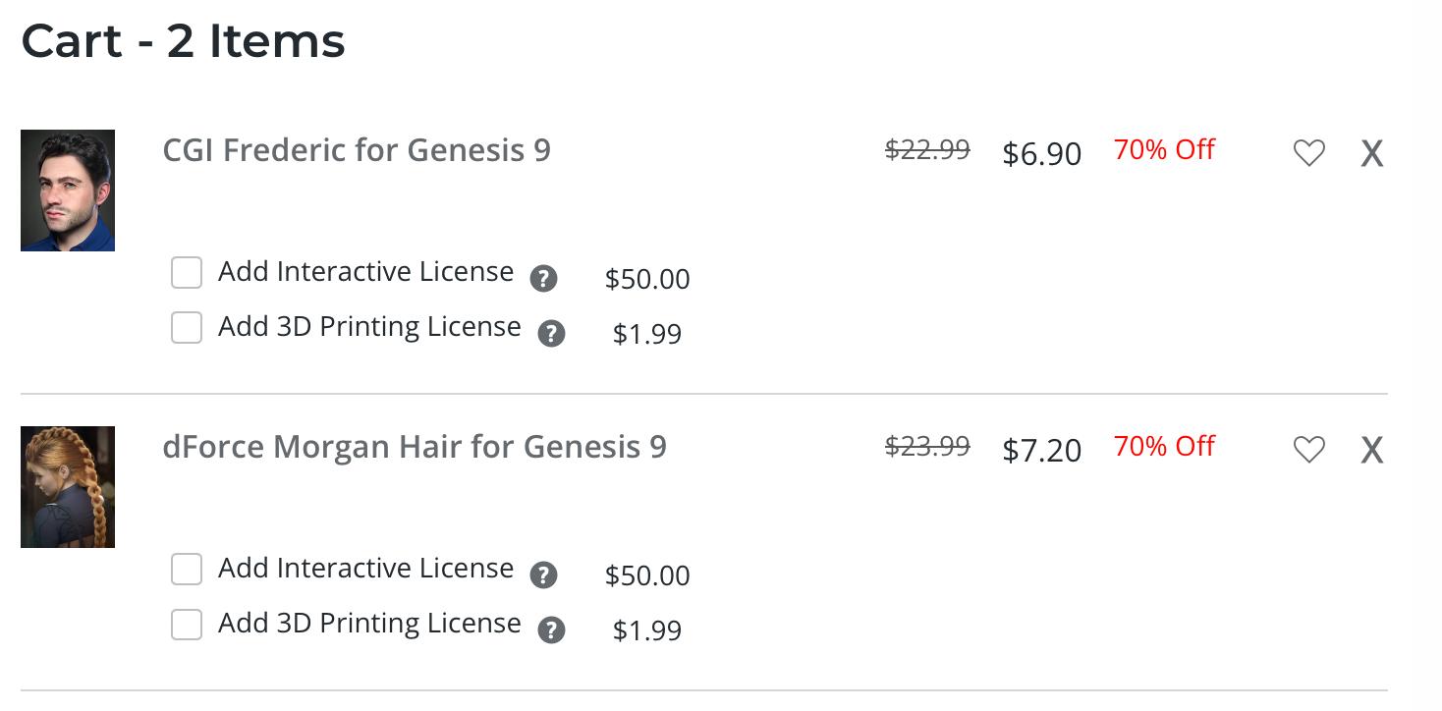The width and height of the screenshot is (1442, 711).
Task: Favorite dForce Morgan Hair with heart icon
Action: [x=1308, y=450]
